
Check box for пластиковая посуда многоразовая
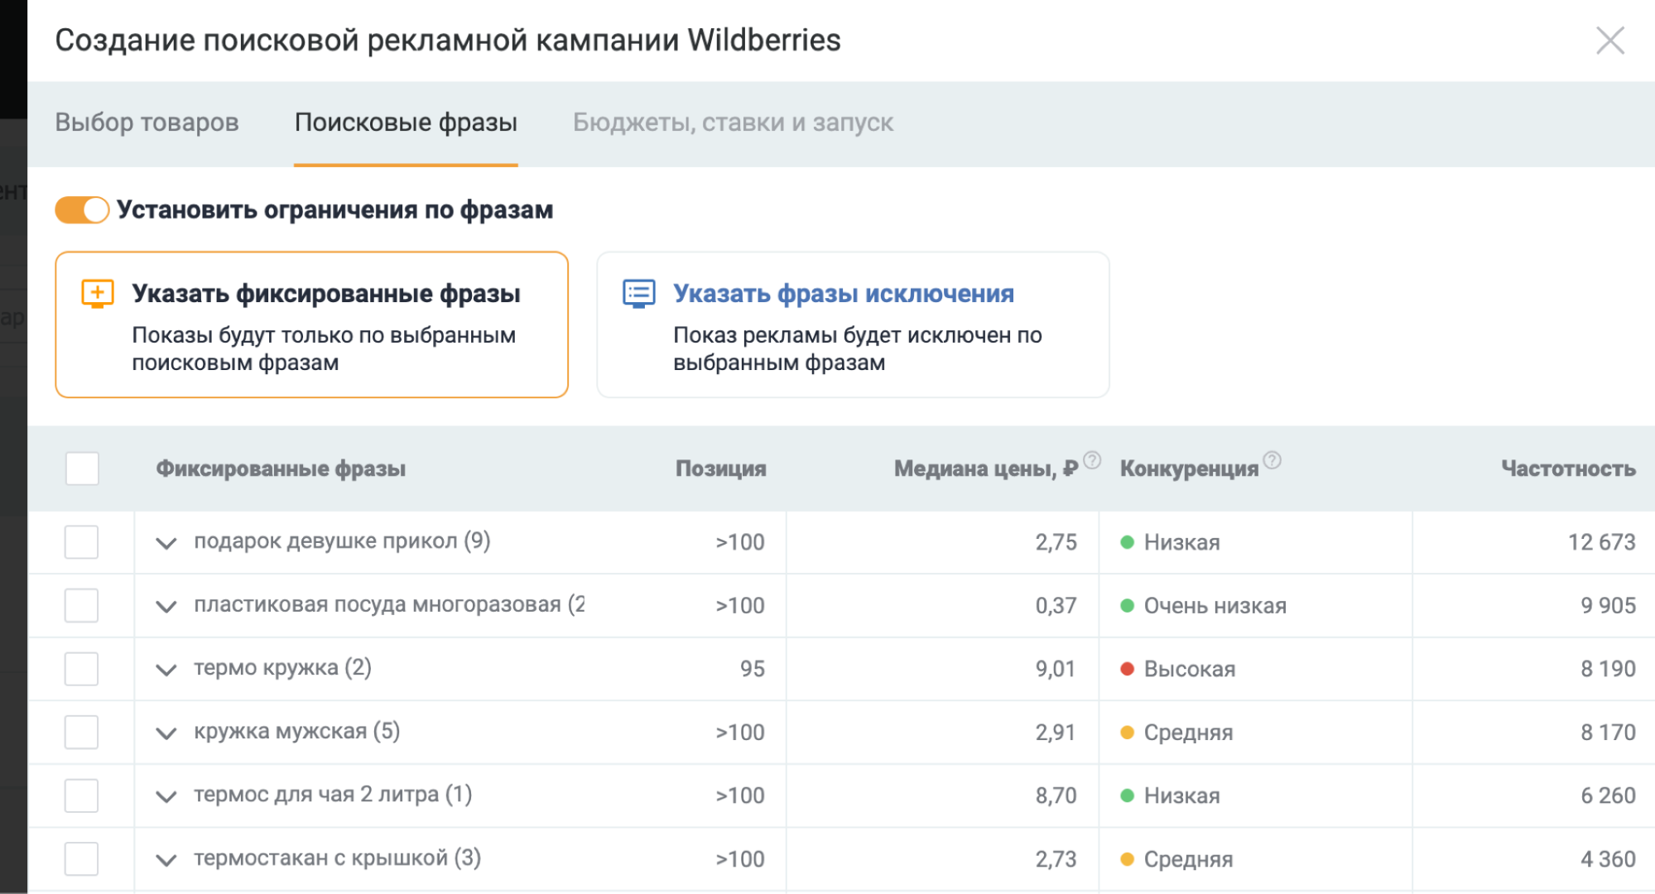(82, 606)
